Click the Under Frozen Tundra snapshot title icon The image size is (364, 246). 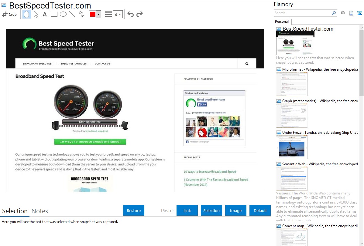click(279, 133)
